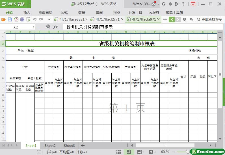Click the Name Box showing A2
This screenshot has width=225, height=155.
point(16,27)
